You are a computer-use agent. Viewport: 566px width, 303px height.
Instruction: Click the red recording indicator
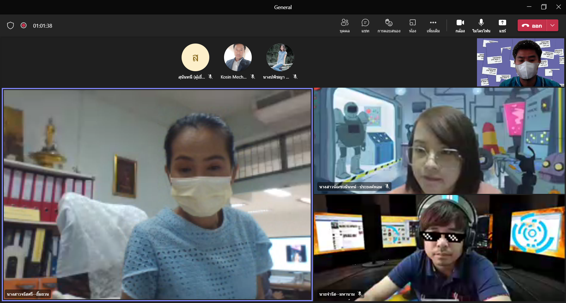[24, 25]
